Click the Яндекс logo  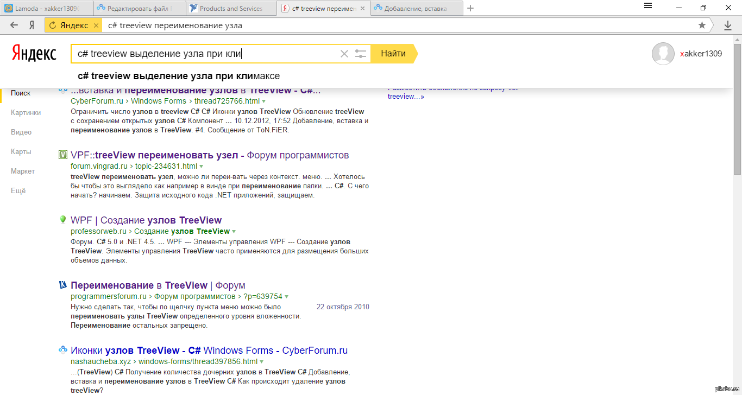pos(34,53)
